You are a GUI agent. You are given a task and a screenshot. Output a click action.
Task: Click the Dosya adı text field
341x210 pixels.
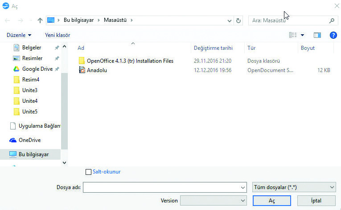click(x=160, y=187)
